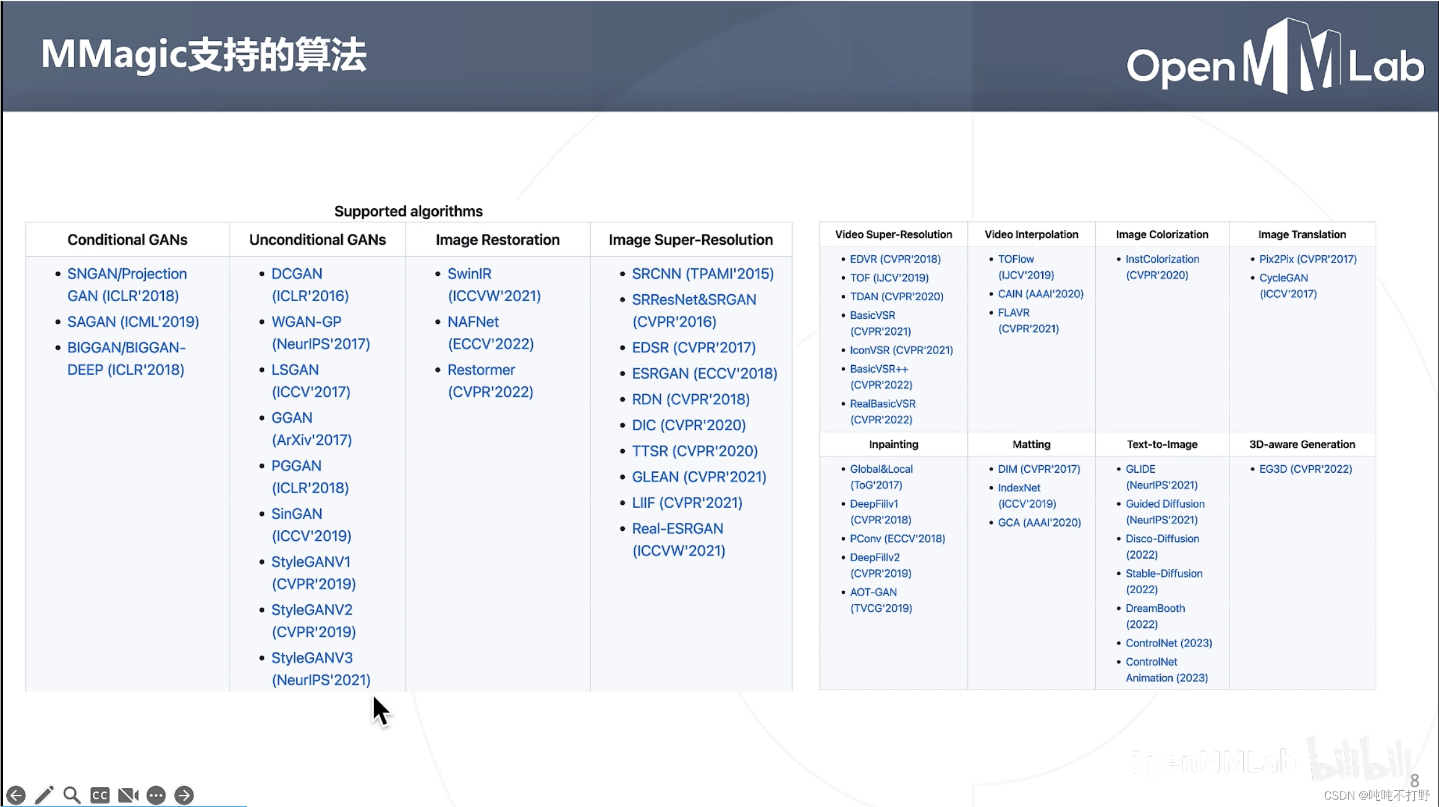This screenshot has width=1439, height=807.
Task: Open EG3D (CVPR'2022) link
Action: click(x=1305, y=470)
